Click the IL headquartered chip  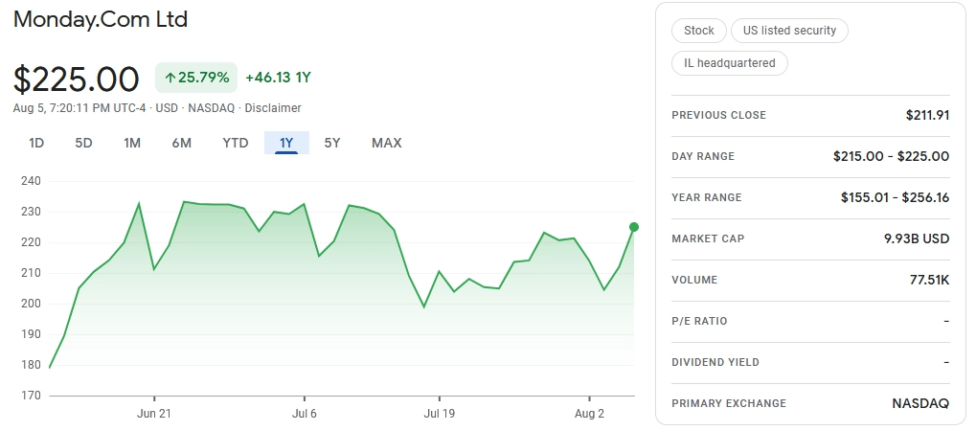coord(730,63)
